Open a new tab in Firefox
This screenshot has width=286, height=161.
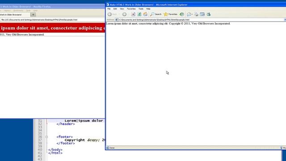[33, 15]
